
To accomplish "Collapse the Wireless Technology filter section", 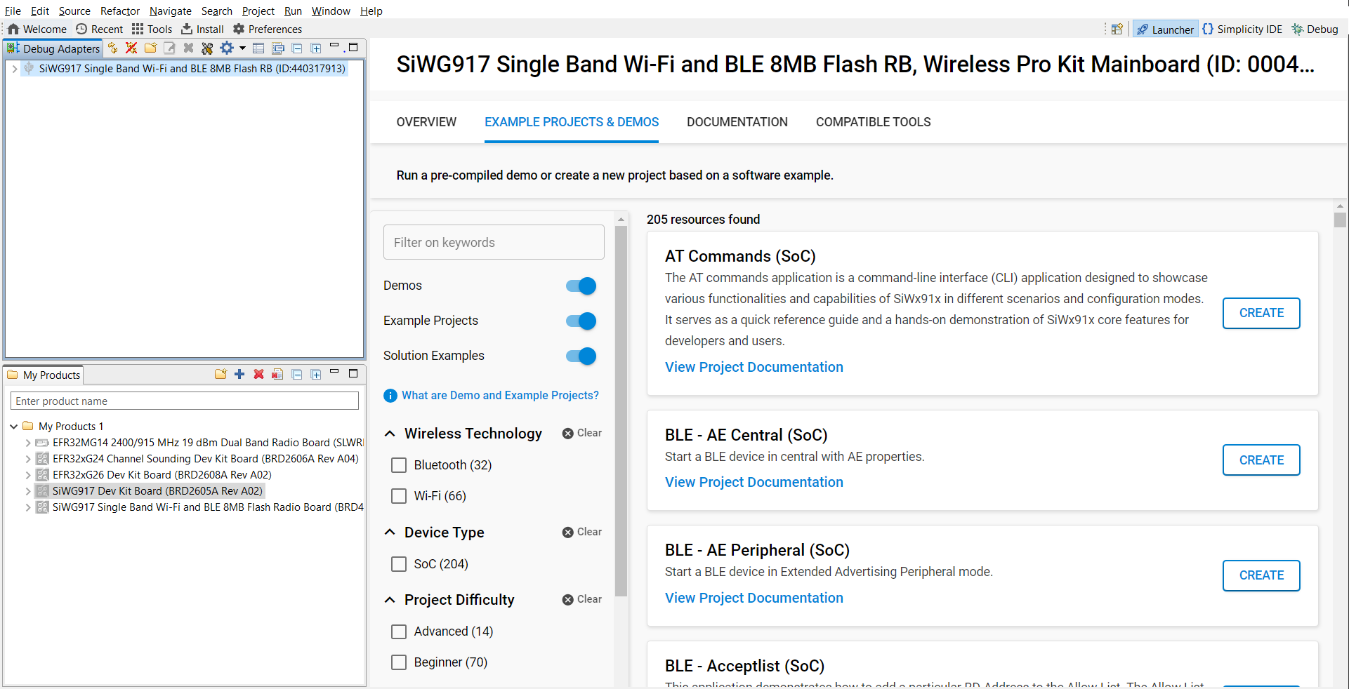I will (x=390, y=434).
